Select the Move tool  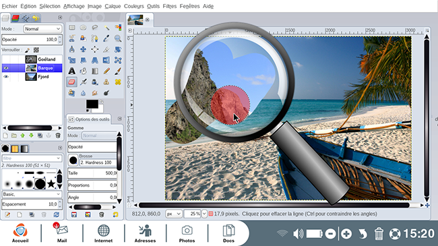[84, 49]
